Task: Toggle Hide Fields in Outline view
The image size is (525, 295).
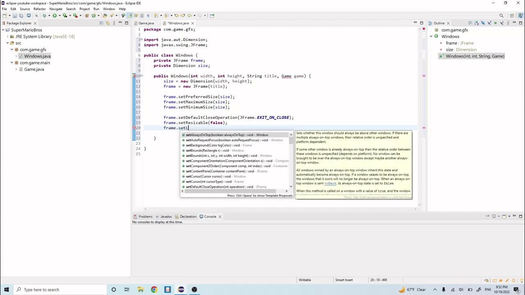Action: [483, 23]
